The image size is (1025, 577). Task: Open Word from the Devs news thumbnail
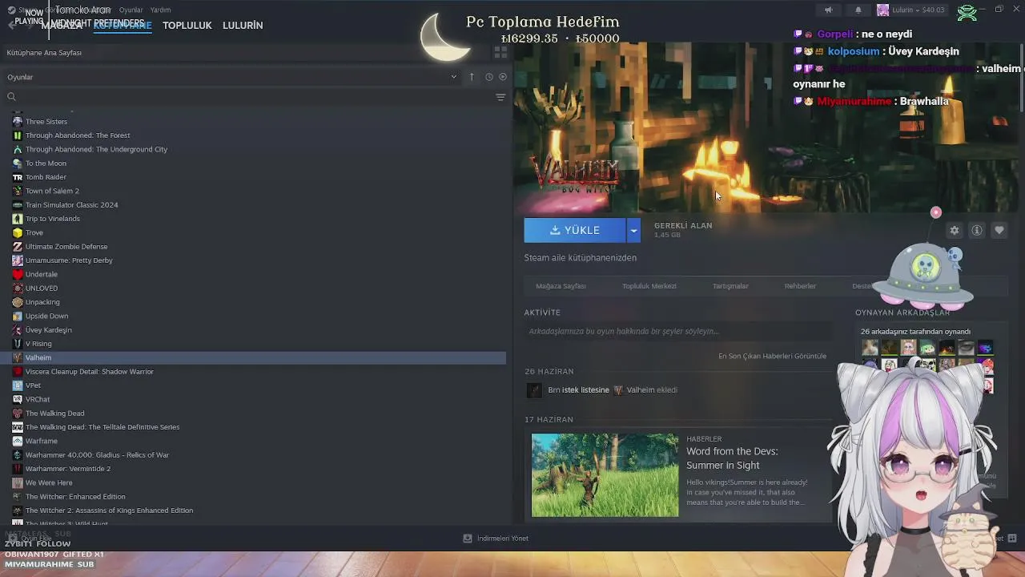coord(605,475)
